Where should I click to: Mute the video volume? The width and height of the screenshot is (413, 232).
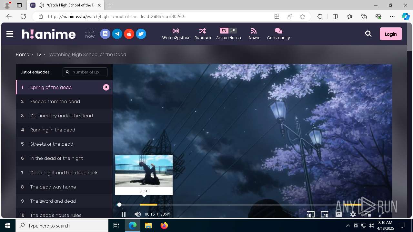coord(137,214)
